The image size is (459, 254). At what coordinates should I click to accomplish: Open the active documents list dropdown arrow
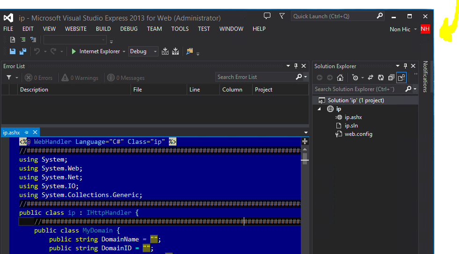pos(306,133)
